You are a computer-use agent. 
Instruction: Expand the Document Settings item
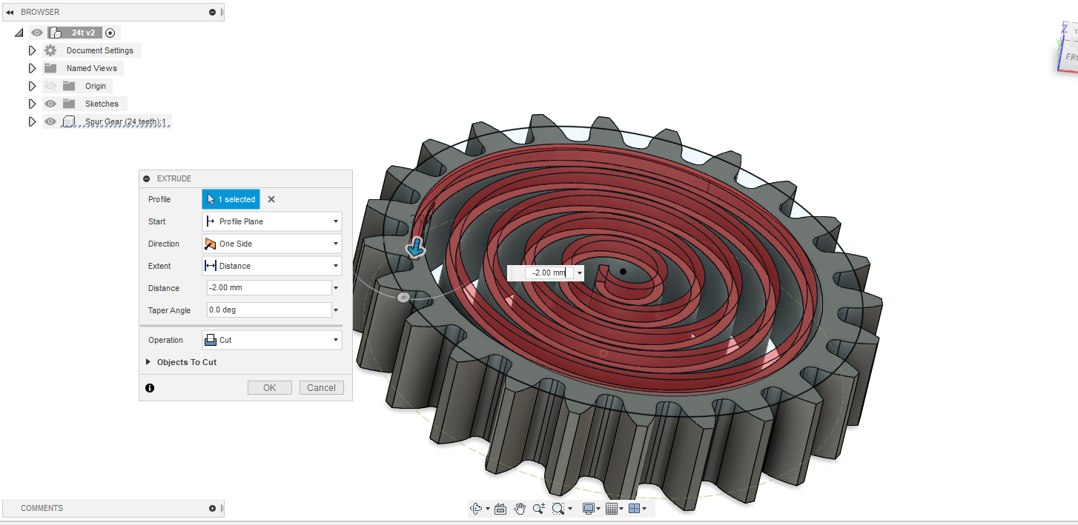pyautogui.click(x=32, y=50)
